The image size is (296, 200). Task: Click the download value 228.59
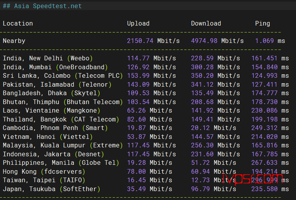[x=202, y=58]
